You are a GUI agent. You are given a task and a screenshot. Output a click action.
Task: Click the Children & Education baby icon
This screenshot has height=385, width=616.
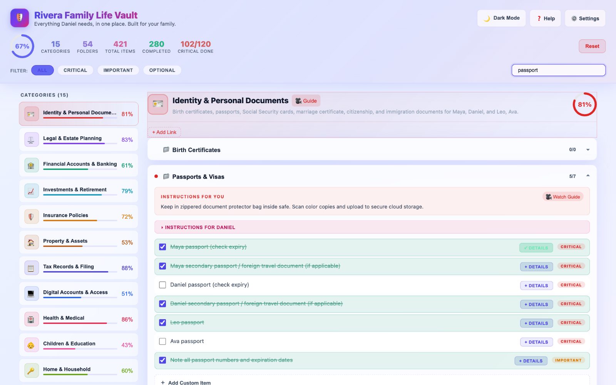tap(31, 345)
